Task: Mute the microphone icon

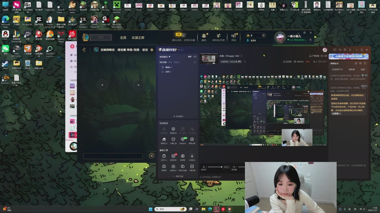Action: coord(204,167)
